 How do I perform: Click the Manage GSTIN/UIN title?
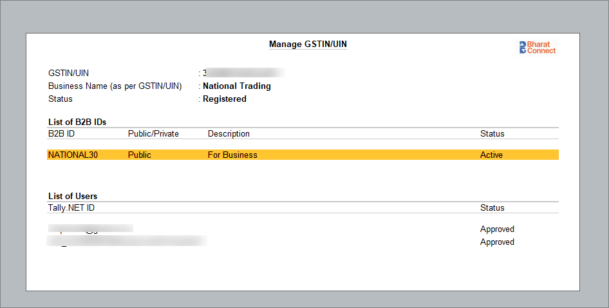click(x=308, y=44)
